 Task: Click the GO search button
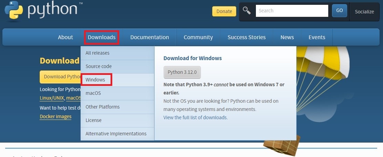tap(340, 11)
